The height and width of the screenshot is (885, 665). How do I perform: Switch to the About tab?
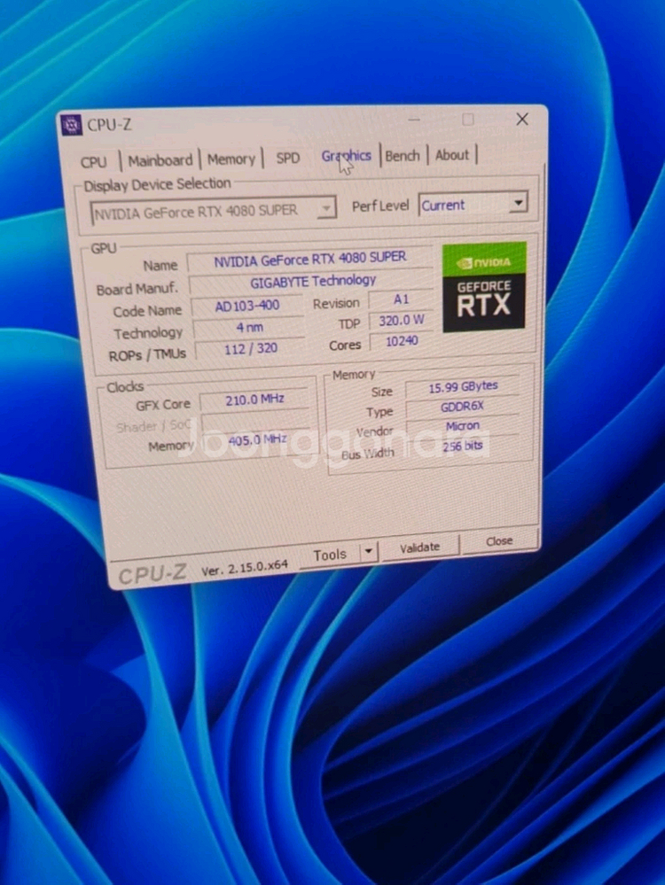452,155
